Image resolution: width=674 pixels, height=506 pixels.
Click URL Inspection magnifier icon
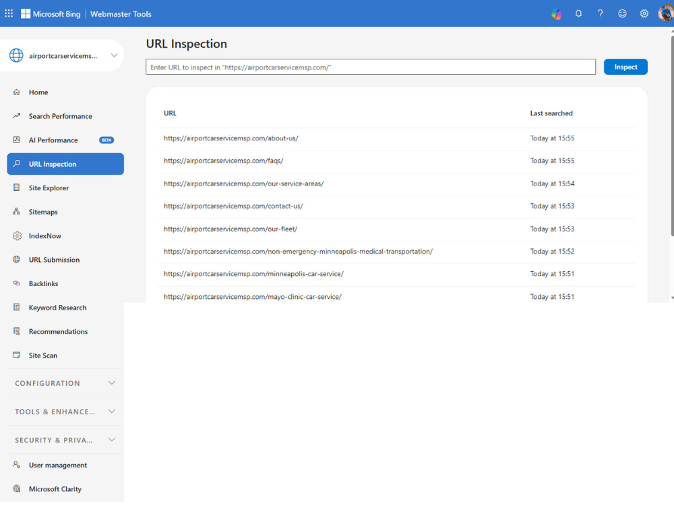(x=17, y=163)
